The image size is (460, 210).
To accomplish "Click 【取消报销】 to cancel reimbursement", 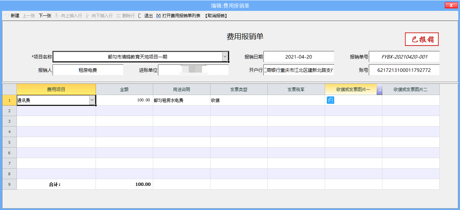I will [x=216, y=16].
